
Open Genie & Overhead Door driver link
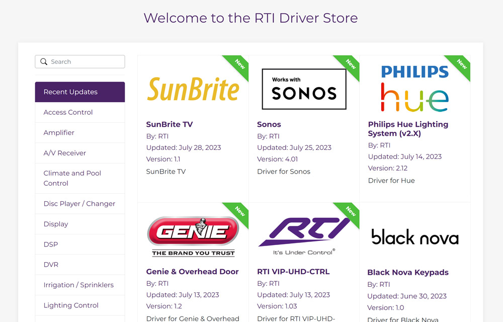(x=192, y=272)
